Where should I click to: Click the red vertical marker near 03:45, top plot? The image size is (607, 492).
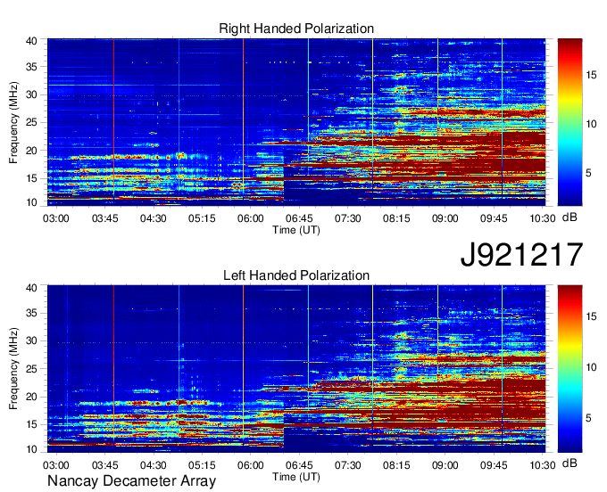[114, 119]
